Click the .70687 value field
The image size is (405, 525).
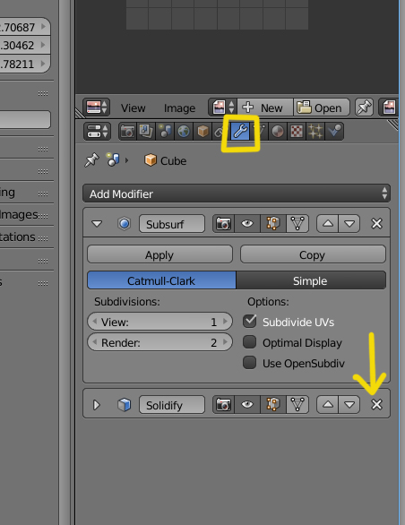tap(24, 27)
